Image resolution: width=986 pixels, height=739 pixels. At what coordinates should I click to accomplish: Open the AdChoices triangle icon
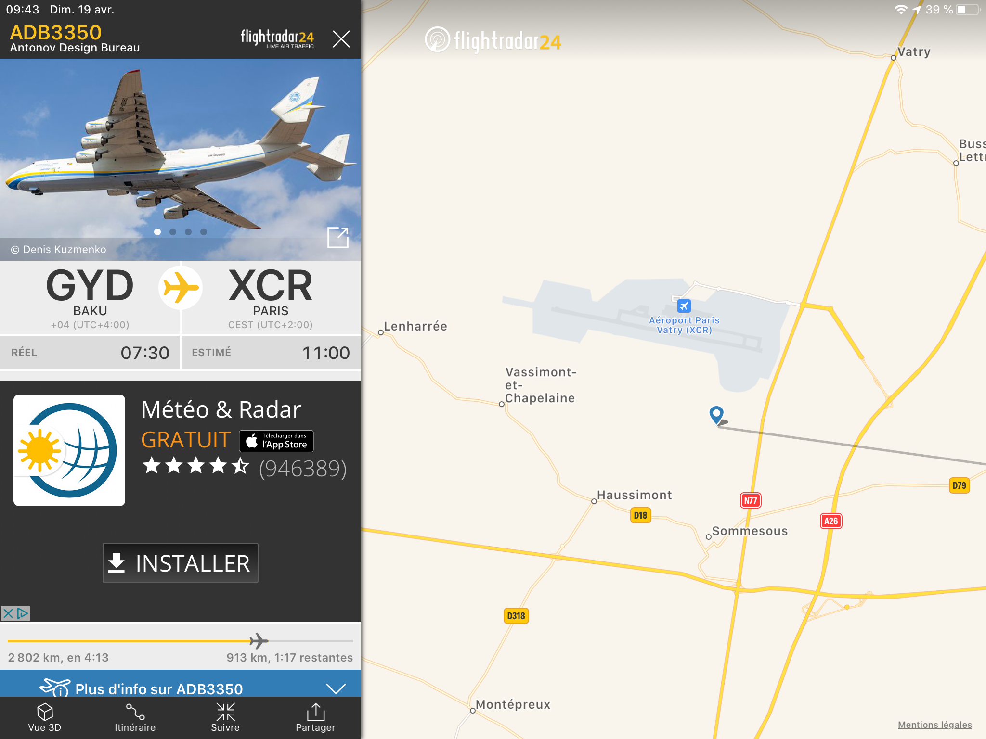[x=23, y=613]
